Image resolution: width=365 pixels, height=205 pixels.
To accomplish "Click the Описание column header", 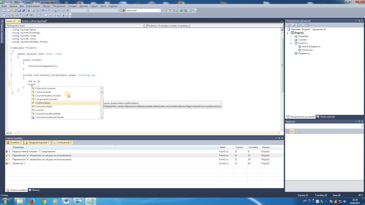I will click(x=18, y=147).
